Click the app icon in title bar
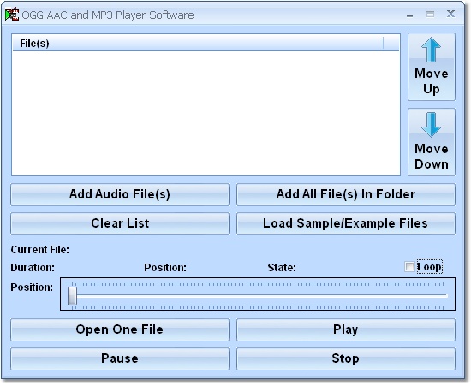 (12, 15)
